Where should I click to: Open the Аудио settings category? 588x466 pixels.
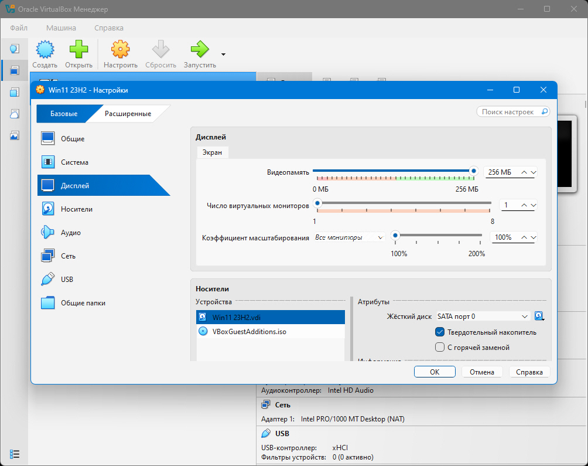click(x=70, y=233)
